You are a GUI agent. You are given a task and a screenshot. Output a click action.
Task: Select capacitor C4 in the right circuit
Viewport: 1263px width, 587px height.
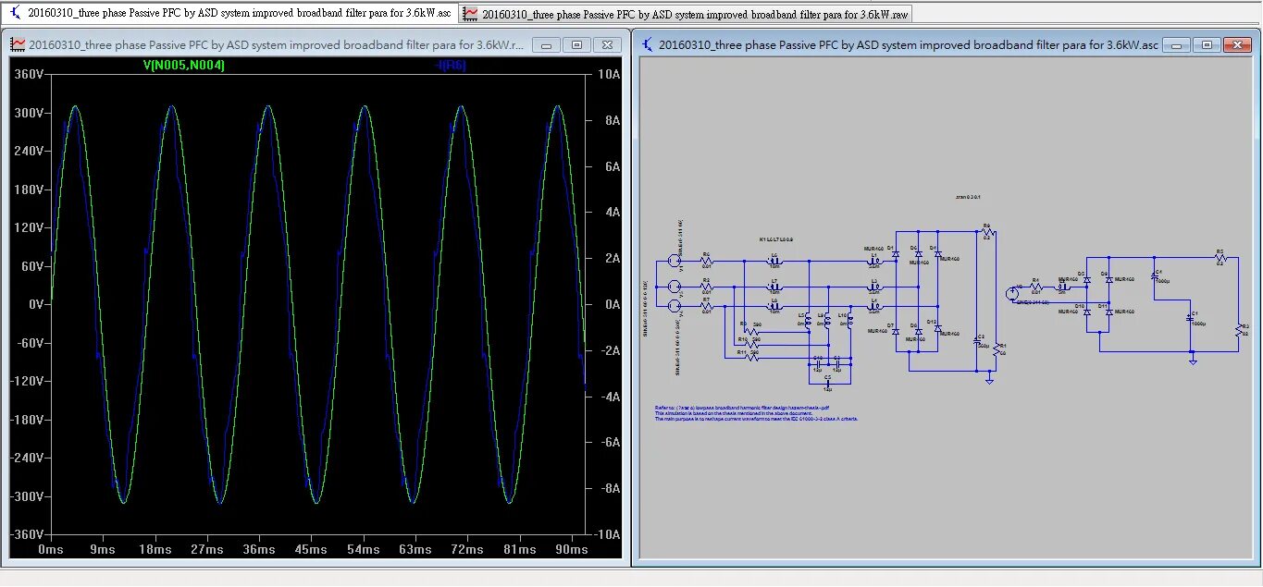pyautogui.click(x=1155, y=275)
